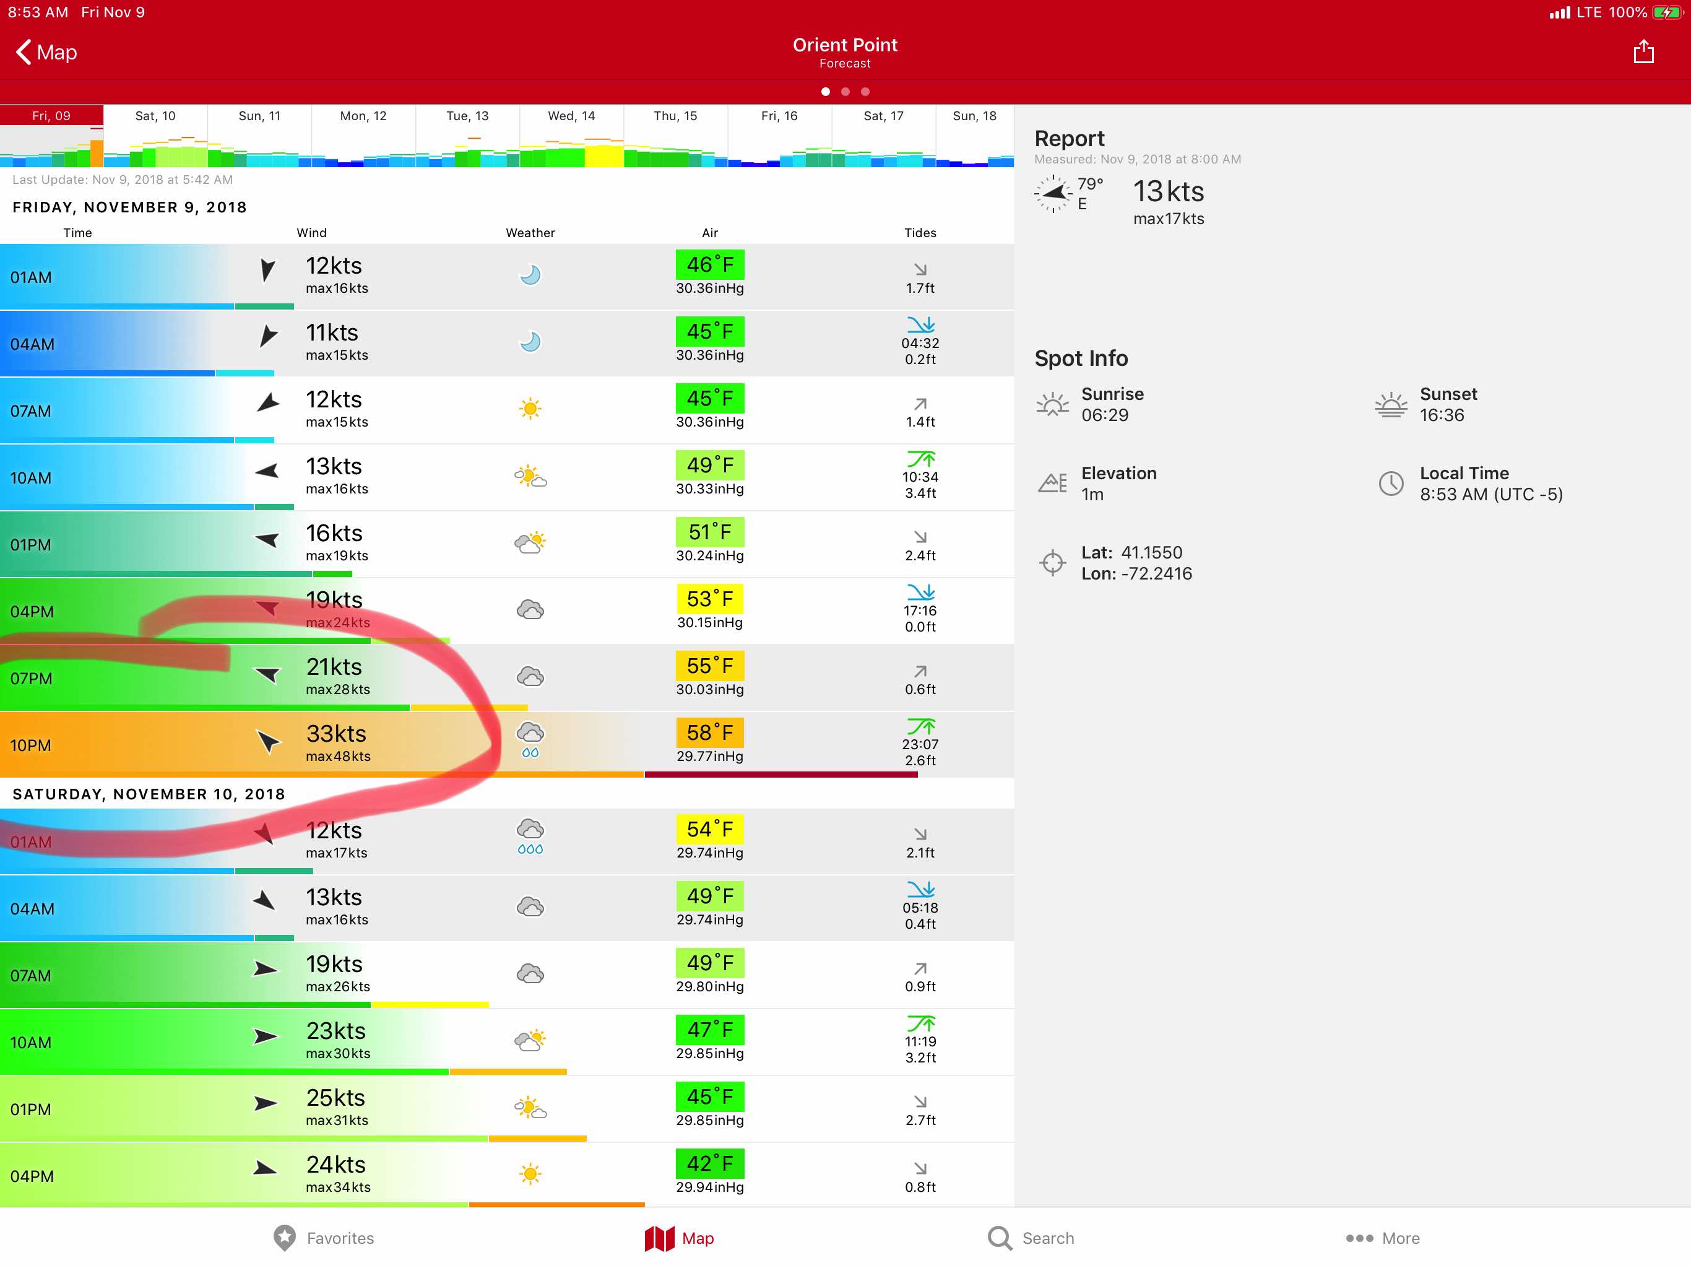
Task: Tap the 58°F temperature swatch
Action: pyautogui.click(x=709, y=732)
